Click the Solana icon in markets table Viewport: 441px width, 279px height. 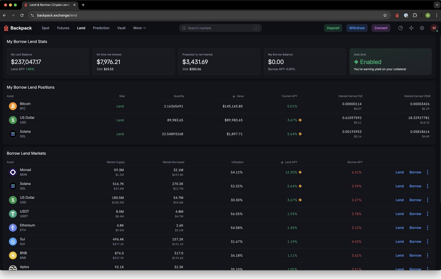pos(13,186)
